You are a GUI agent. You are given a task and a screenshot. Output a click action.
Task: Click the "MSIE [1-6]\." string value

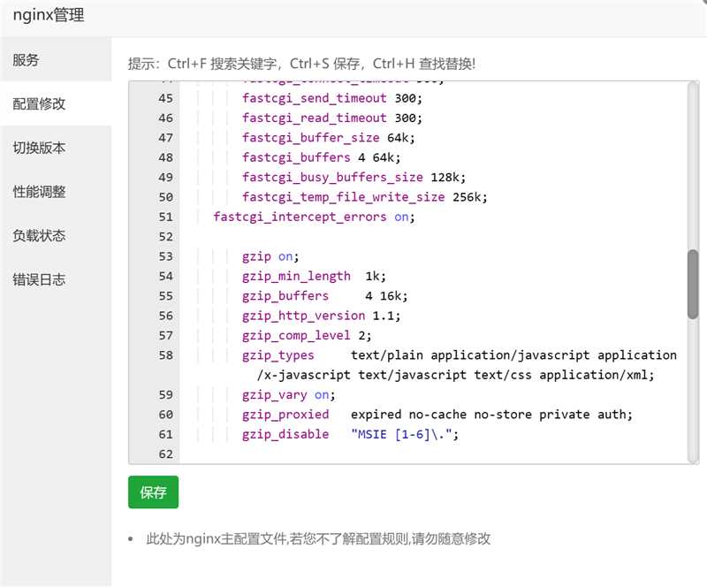(x=401, y=434)
